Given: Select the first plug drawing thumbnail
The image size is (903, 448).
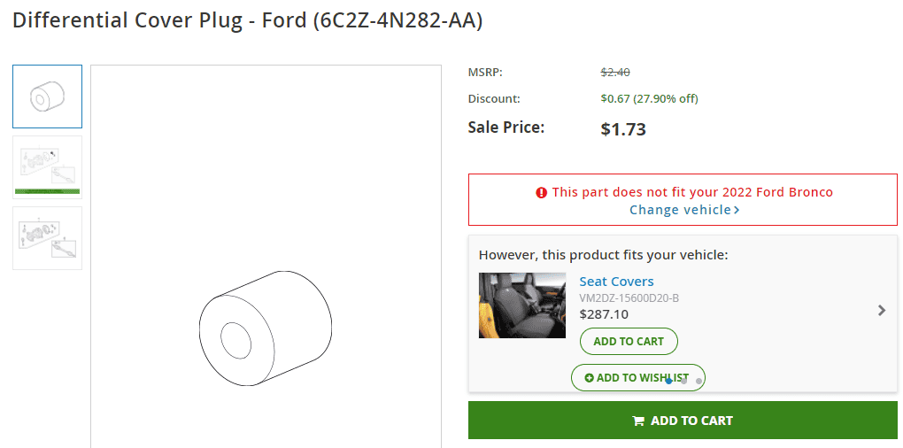Looking at the screenshot, I should [47, 97].
